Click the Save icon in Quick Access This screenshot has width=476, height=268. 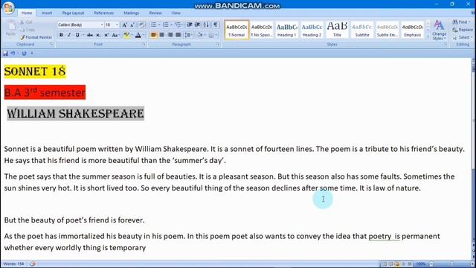pos(5,54)
